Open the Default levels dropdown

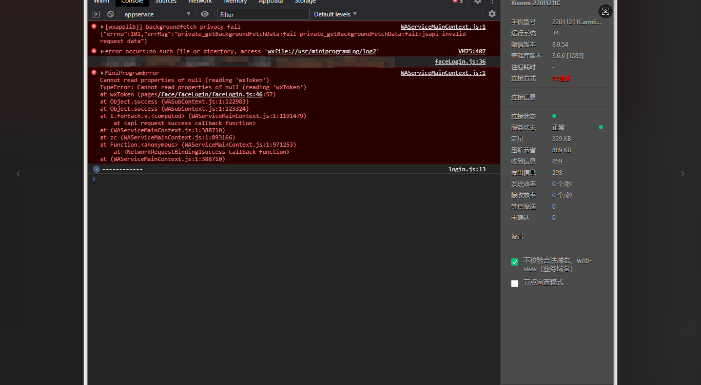(x=335, y=14)
